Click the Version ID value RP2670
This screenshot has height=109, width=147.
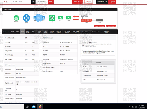(19, 74)
